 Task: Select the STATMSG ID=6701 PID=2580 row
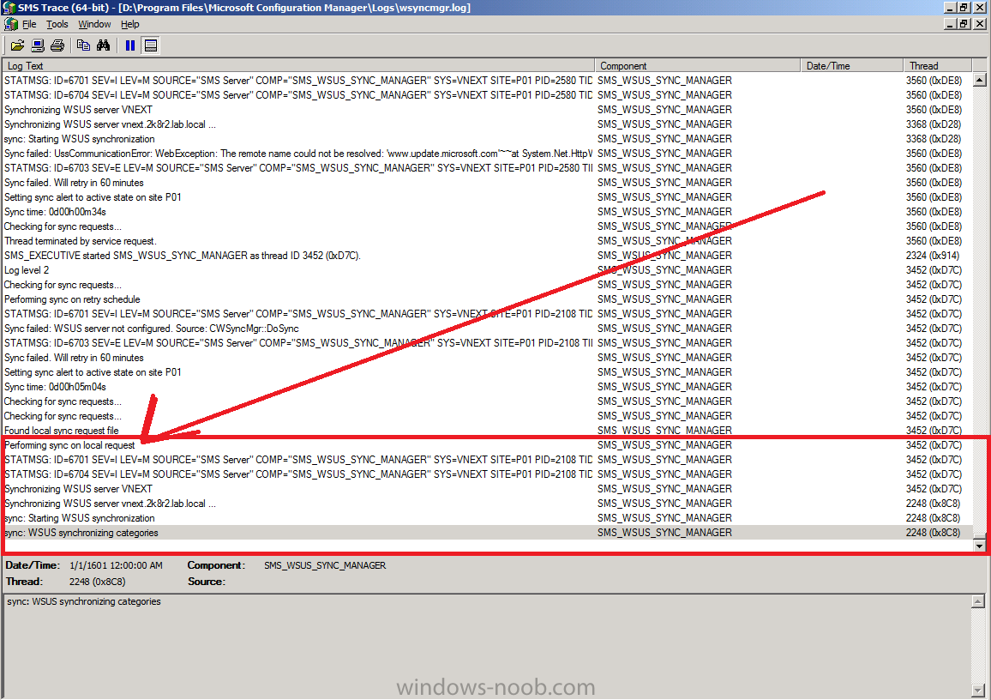[487, 81]
